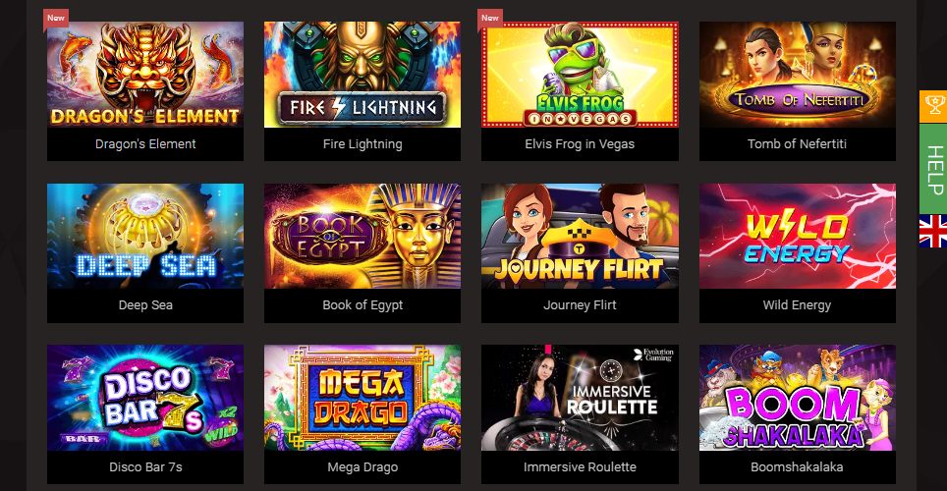Screen dimensions: 947x491
Task: Select Elvis Frog in Vegas thumbnail
Action: point(580,75)
